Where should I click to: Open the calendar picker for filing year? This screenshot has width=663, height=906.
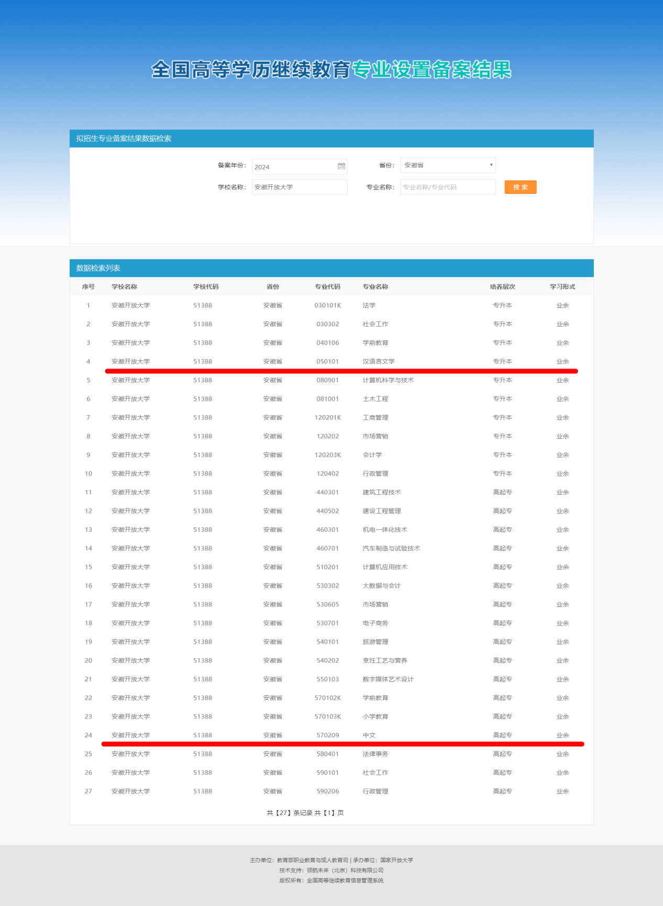[x=341, y=167]
